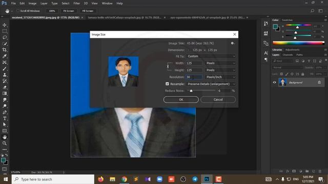
Task: Select the History Brush tool
Action: pos(5,81)
